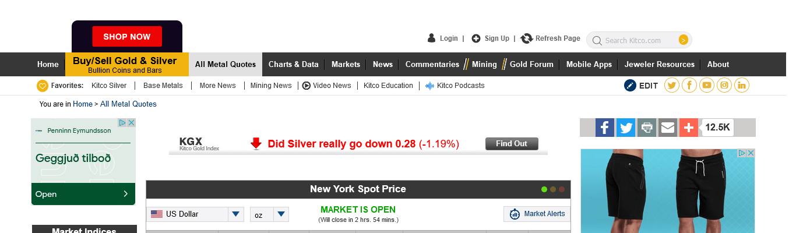Share the page via blue Facebook button

(605, 128)
